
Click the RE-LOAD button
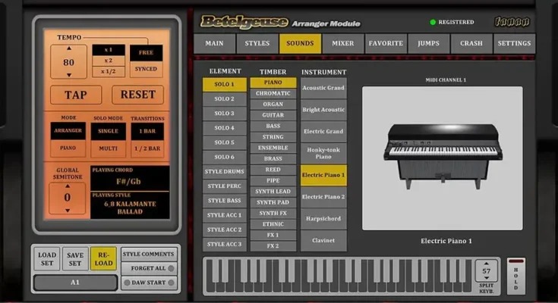[x=103, y=259]
